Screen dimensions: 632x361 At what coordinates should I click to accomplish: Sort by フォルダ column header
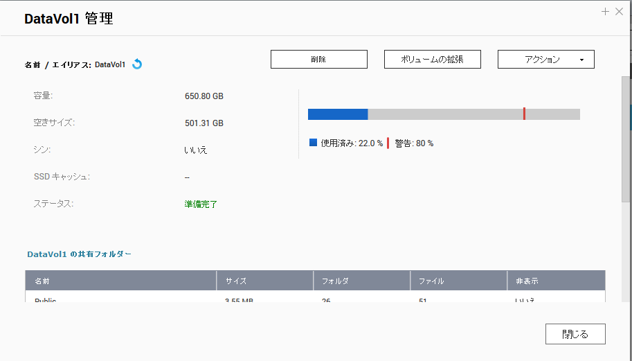pyautogui.click(x=361, y=281)
